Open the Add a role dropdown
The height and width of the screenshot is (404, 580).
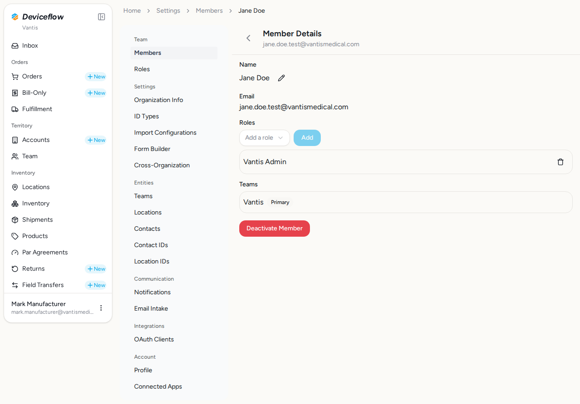[265, 138]
